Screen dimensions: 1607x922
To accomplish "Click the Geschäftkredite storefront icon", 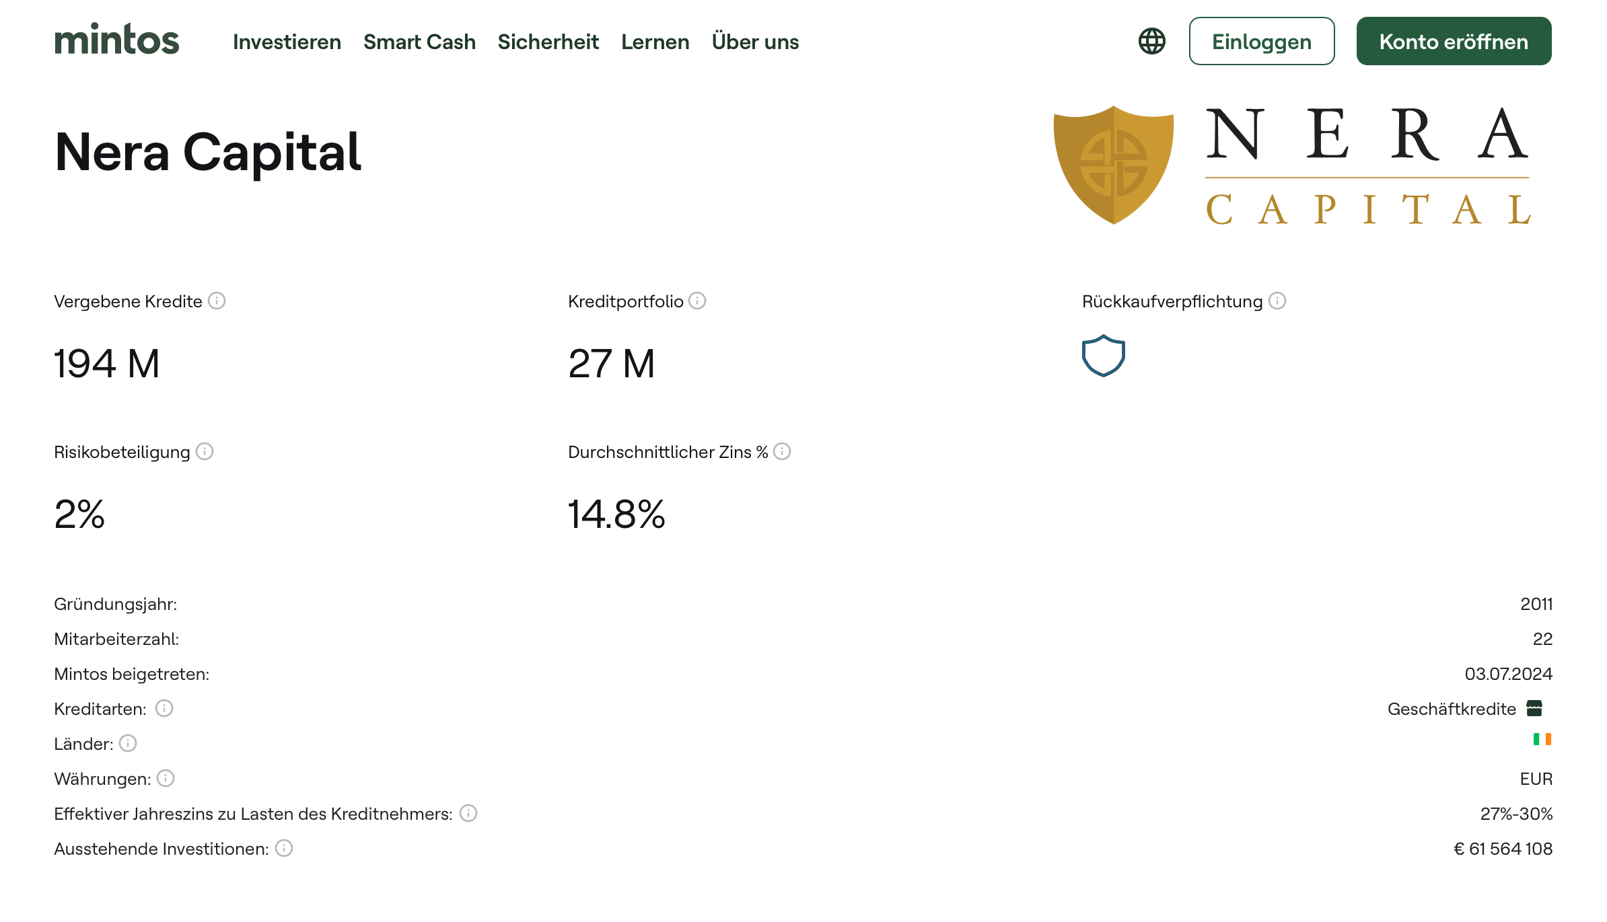I will [1534, 708].
